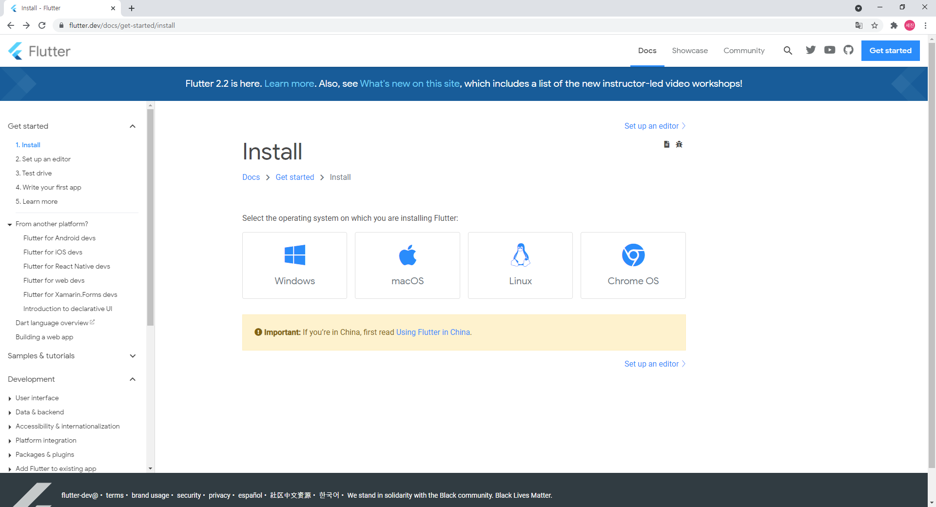Choose the macOS install card
The height and width of the screenshot is (507, 936).
point(408,265)
